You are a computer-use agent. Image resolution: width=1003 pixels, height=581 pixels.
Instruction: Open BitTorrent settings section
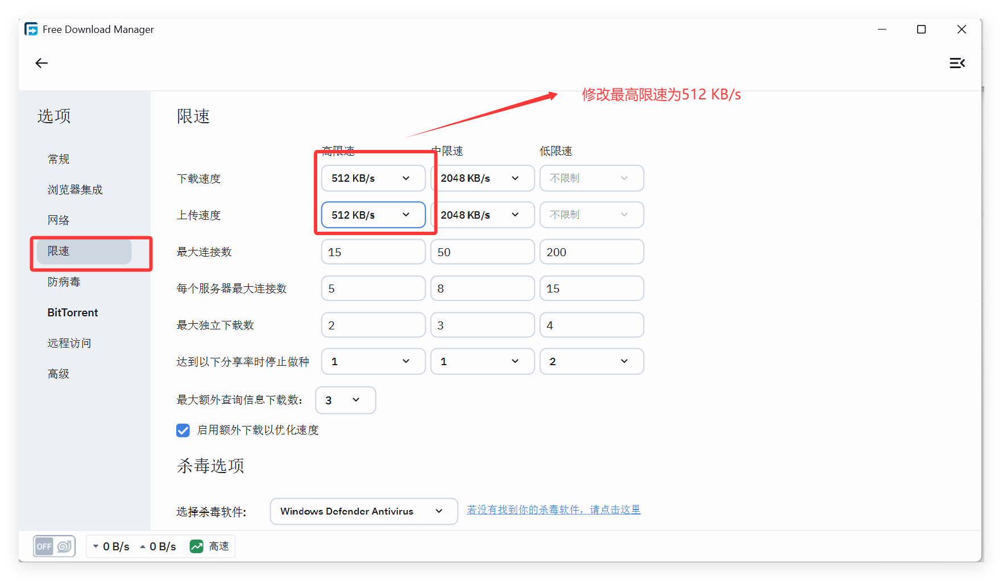73,312
